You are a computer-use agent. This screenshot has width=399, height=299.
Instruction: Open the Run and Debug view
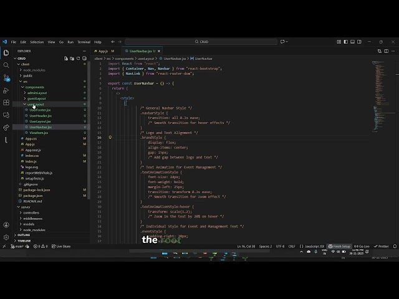[x=6, y=90]
